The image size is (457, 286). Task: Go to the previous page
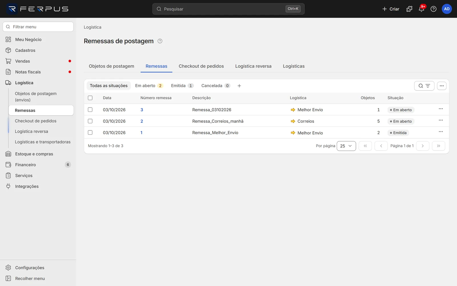click(x=381, y=146)
